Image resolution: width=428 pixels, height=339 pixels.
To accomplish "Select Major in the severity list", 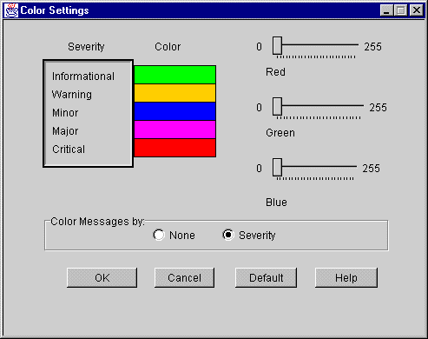I will click(x=65, y=131).
